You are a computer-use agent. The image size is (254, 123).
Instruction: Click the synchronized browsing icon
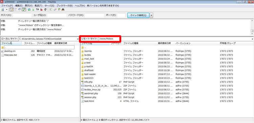tap(59, 10)
